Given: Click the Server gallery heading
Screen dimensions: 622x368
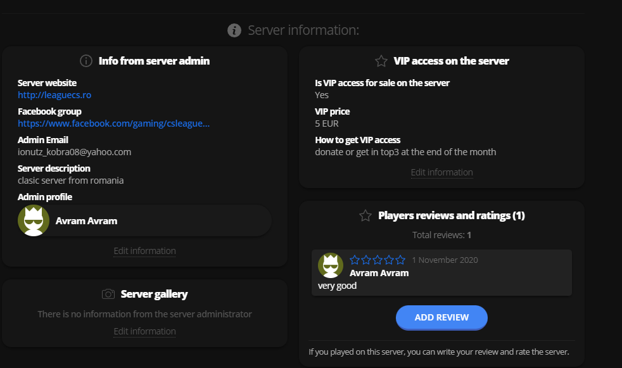Looking at the screenshot, I should coord(154,295).
